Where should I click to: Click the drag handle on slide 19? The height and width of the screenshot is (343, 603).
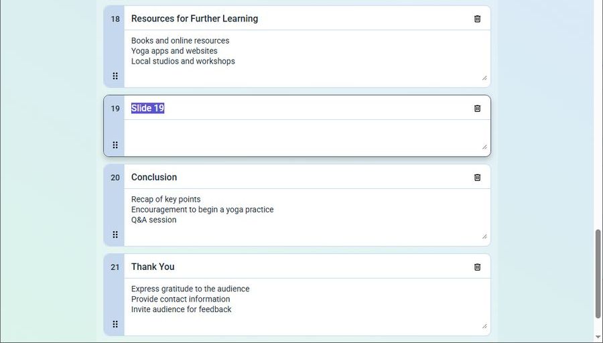click(x=115, y=145)
